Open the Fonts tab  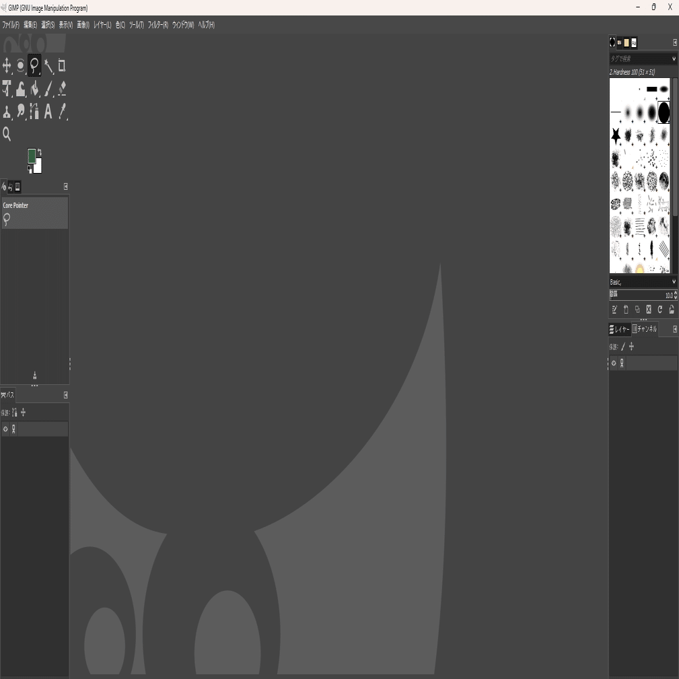634,42
